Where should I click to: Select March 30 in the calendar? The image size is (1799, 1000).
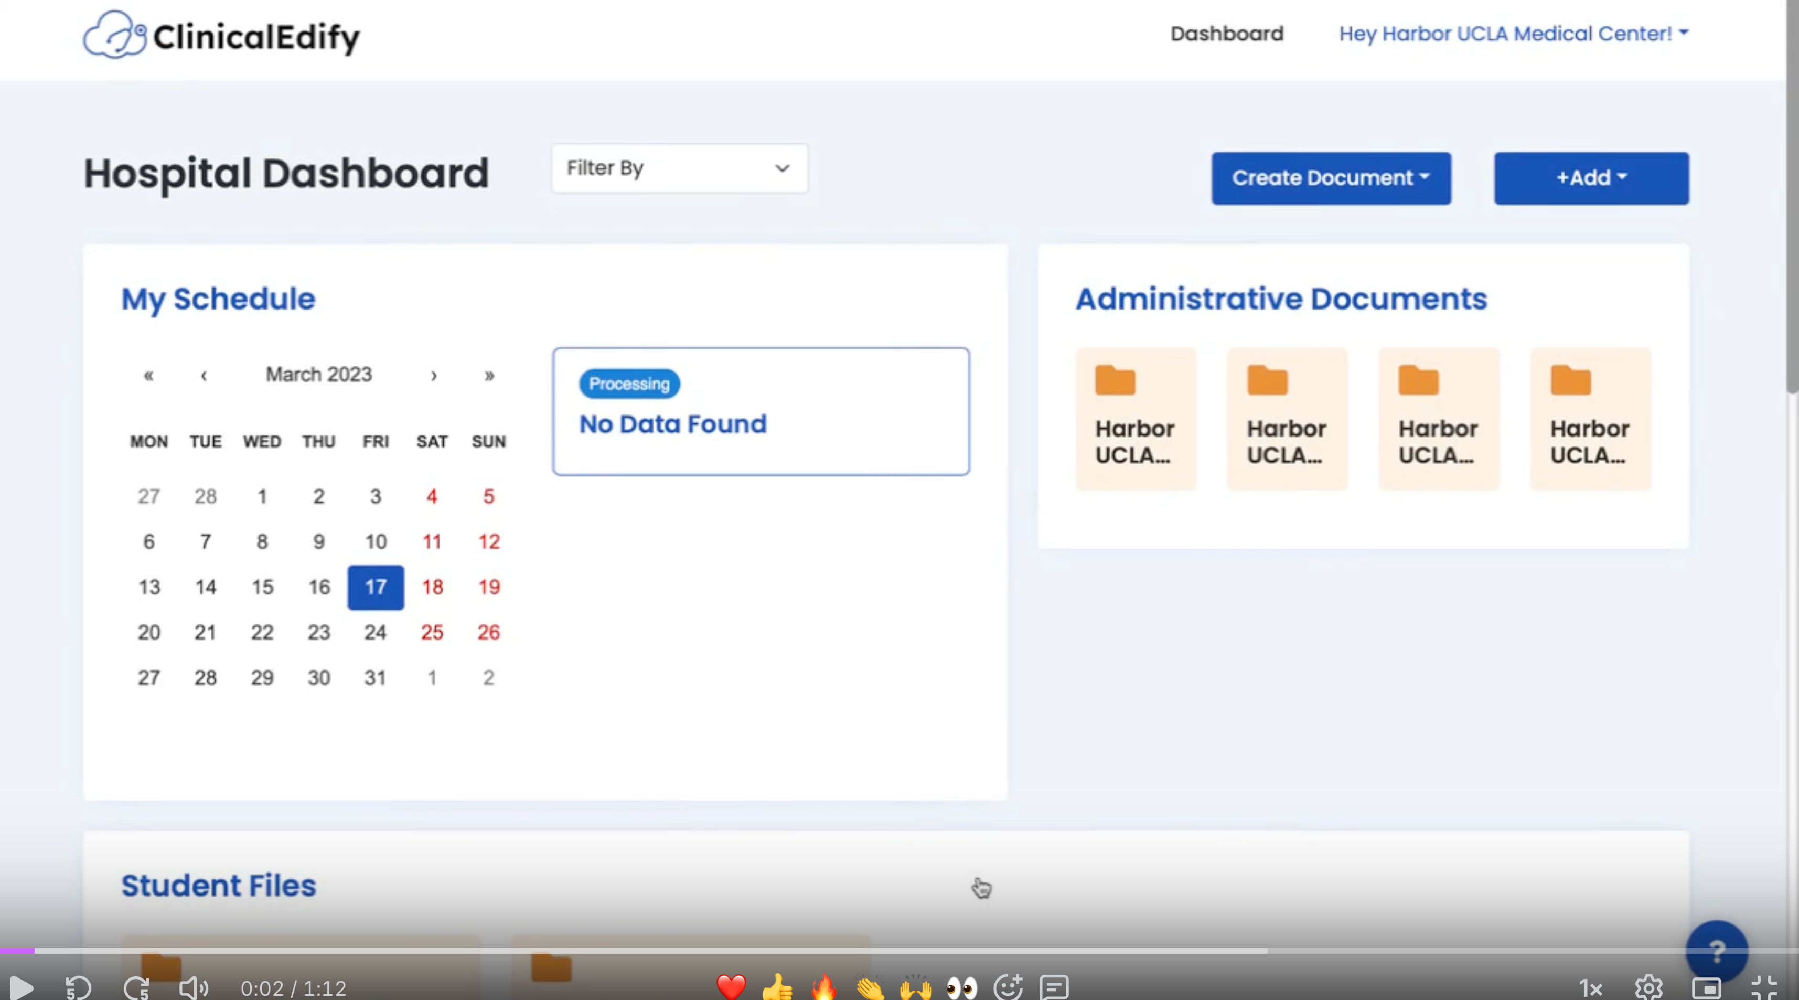tap(318, 677)
